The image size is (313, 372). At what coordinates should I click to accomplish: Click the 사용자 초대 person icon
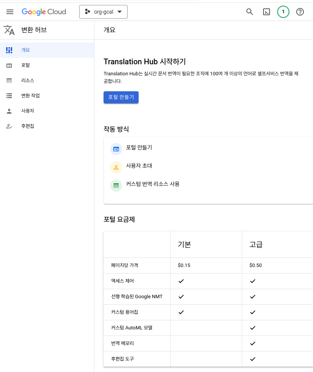coord(116,167)
